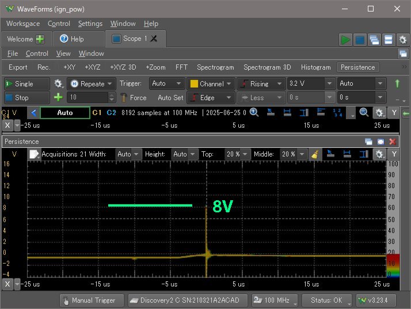Click the digital measure 1234 icon in scope toolbar

(x=337, y=113)
